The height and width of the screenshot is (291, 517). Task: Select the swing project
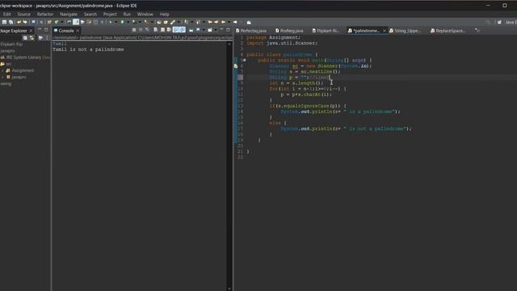pyautogui.click(x=6, y=84)
